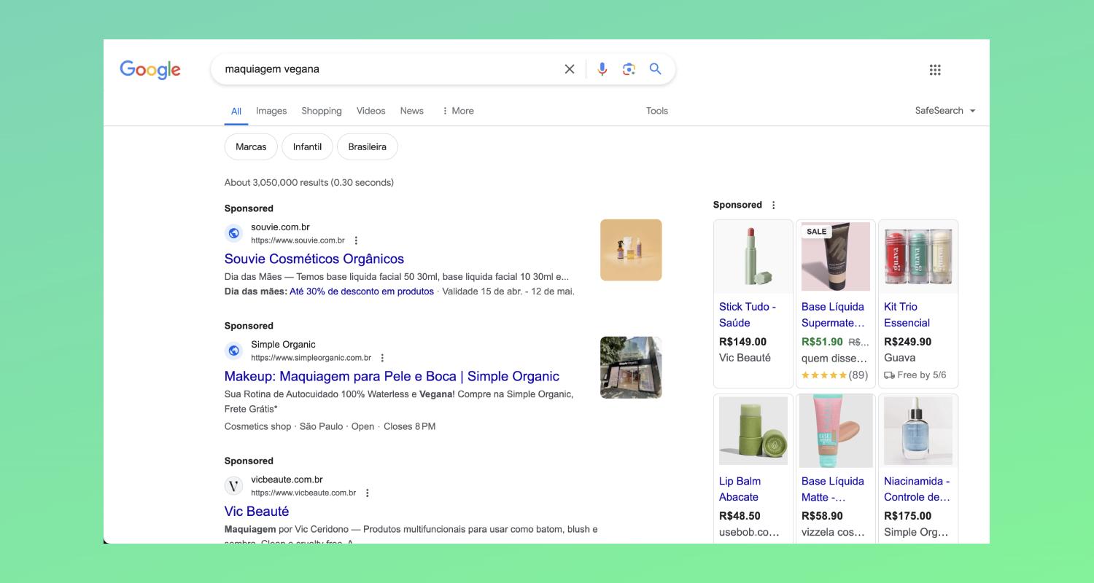The image size is (1094, 583).
Task: Click the Kit Trio Essencial product image
Action: 918,257
